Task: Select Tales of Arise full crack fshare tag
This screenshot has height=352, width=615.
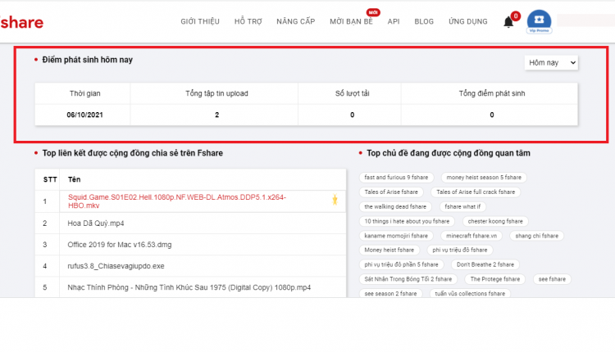Action: pyautogui.click(x=476, y=192)
